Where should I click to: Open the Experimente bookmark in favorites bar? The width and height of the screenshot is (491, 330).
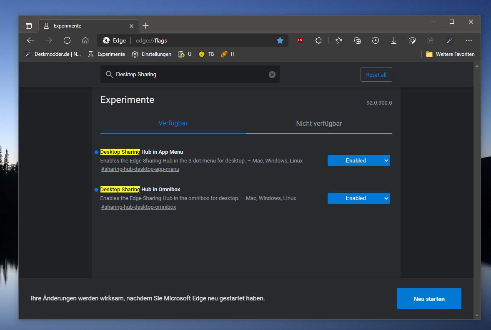coord(106,54)
